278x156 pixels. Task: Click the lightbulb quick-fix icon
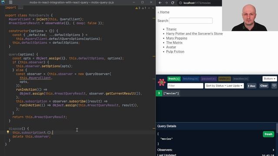[8, 132]
